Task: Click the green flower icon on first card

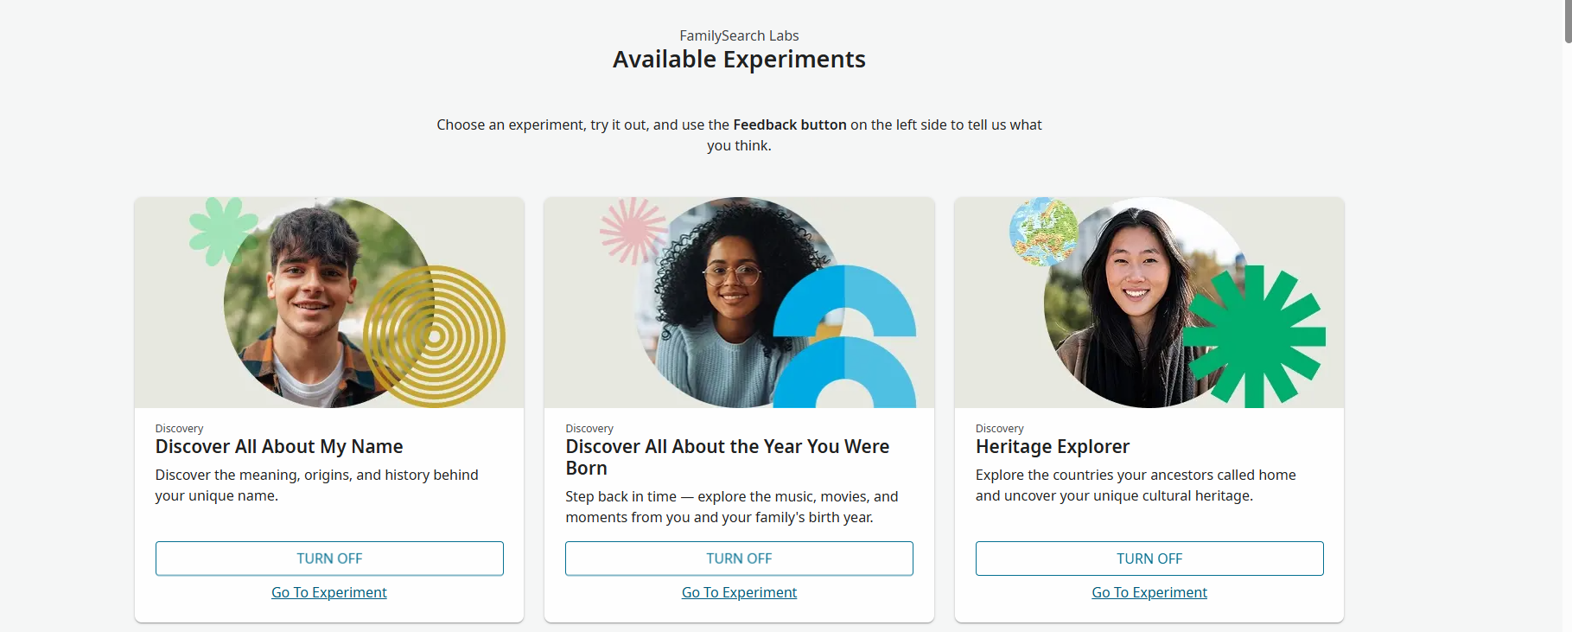Action: point(223,231)
